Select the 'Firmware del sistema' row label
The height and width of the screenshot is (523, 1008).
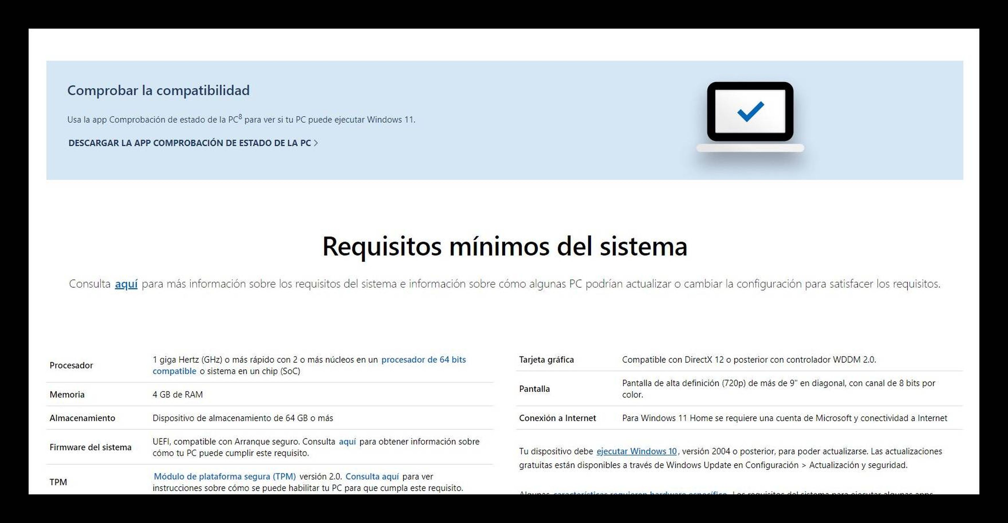tap(90, 447)
